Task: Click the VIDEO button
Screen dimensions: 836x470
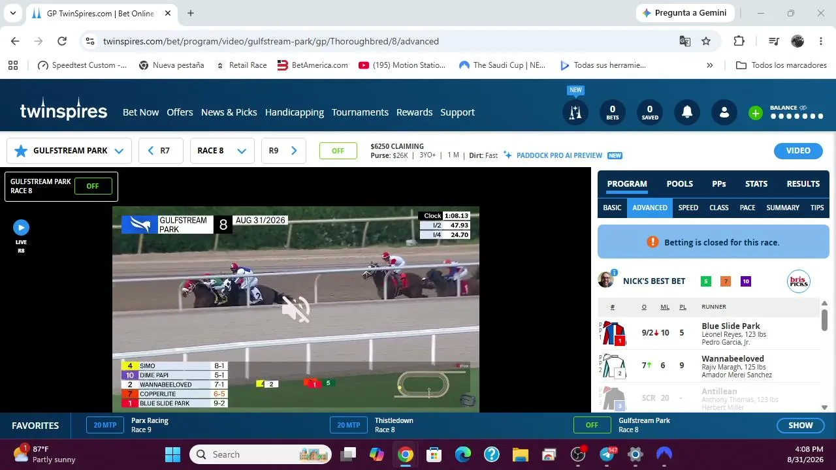Action: [798, 151]
